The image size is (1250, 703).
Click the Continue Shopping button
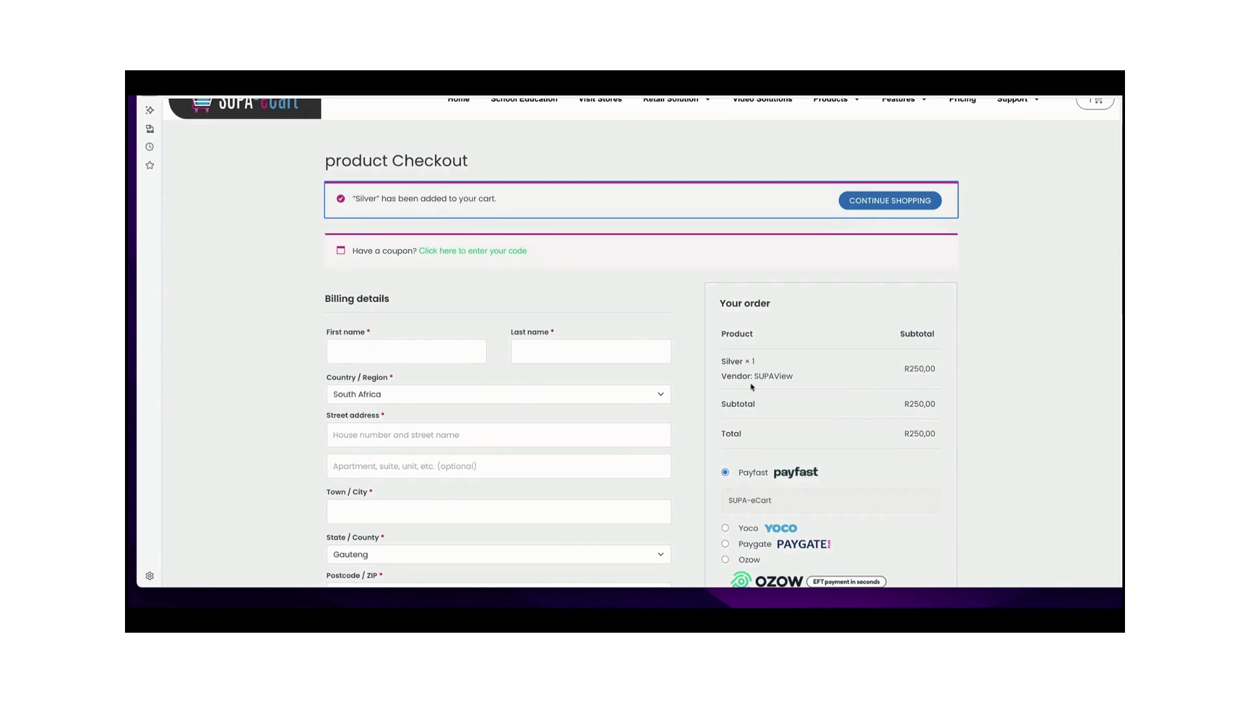pos(889,200)
